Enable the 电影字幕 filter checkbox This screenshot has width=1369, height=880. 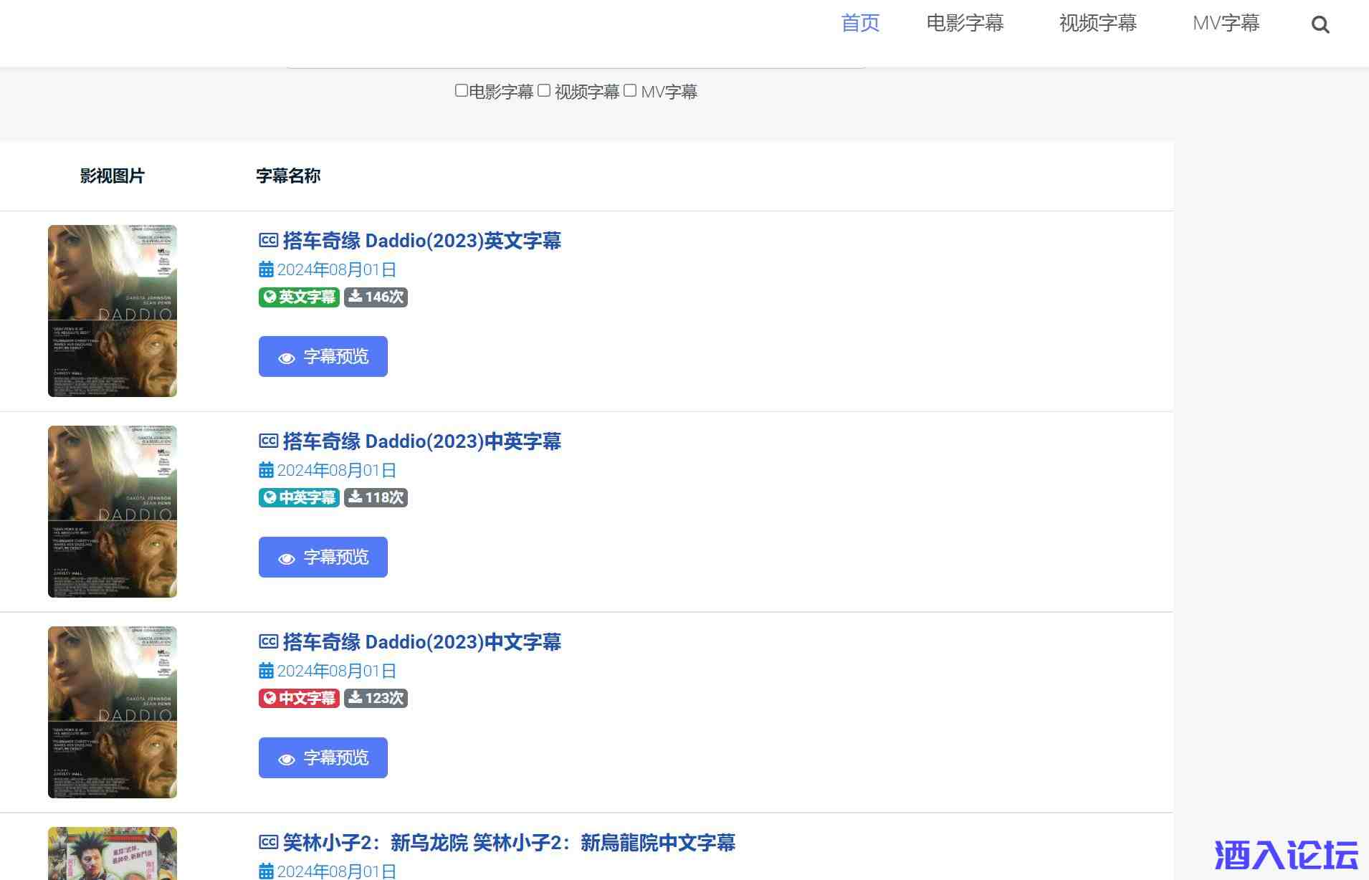tap(462, 90)
